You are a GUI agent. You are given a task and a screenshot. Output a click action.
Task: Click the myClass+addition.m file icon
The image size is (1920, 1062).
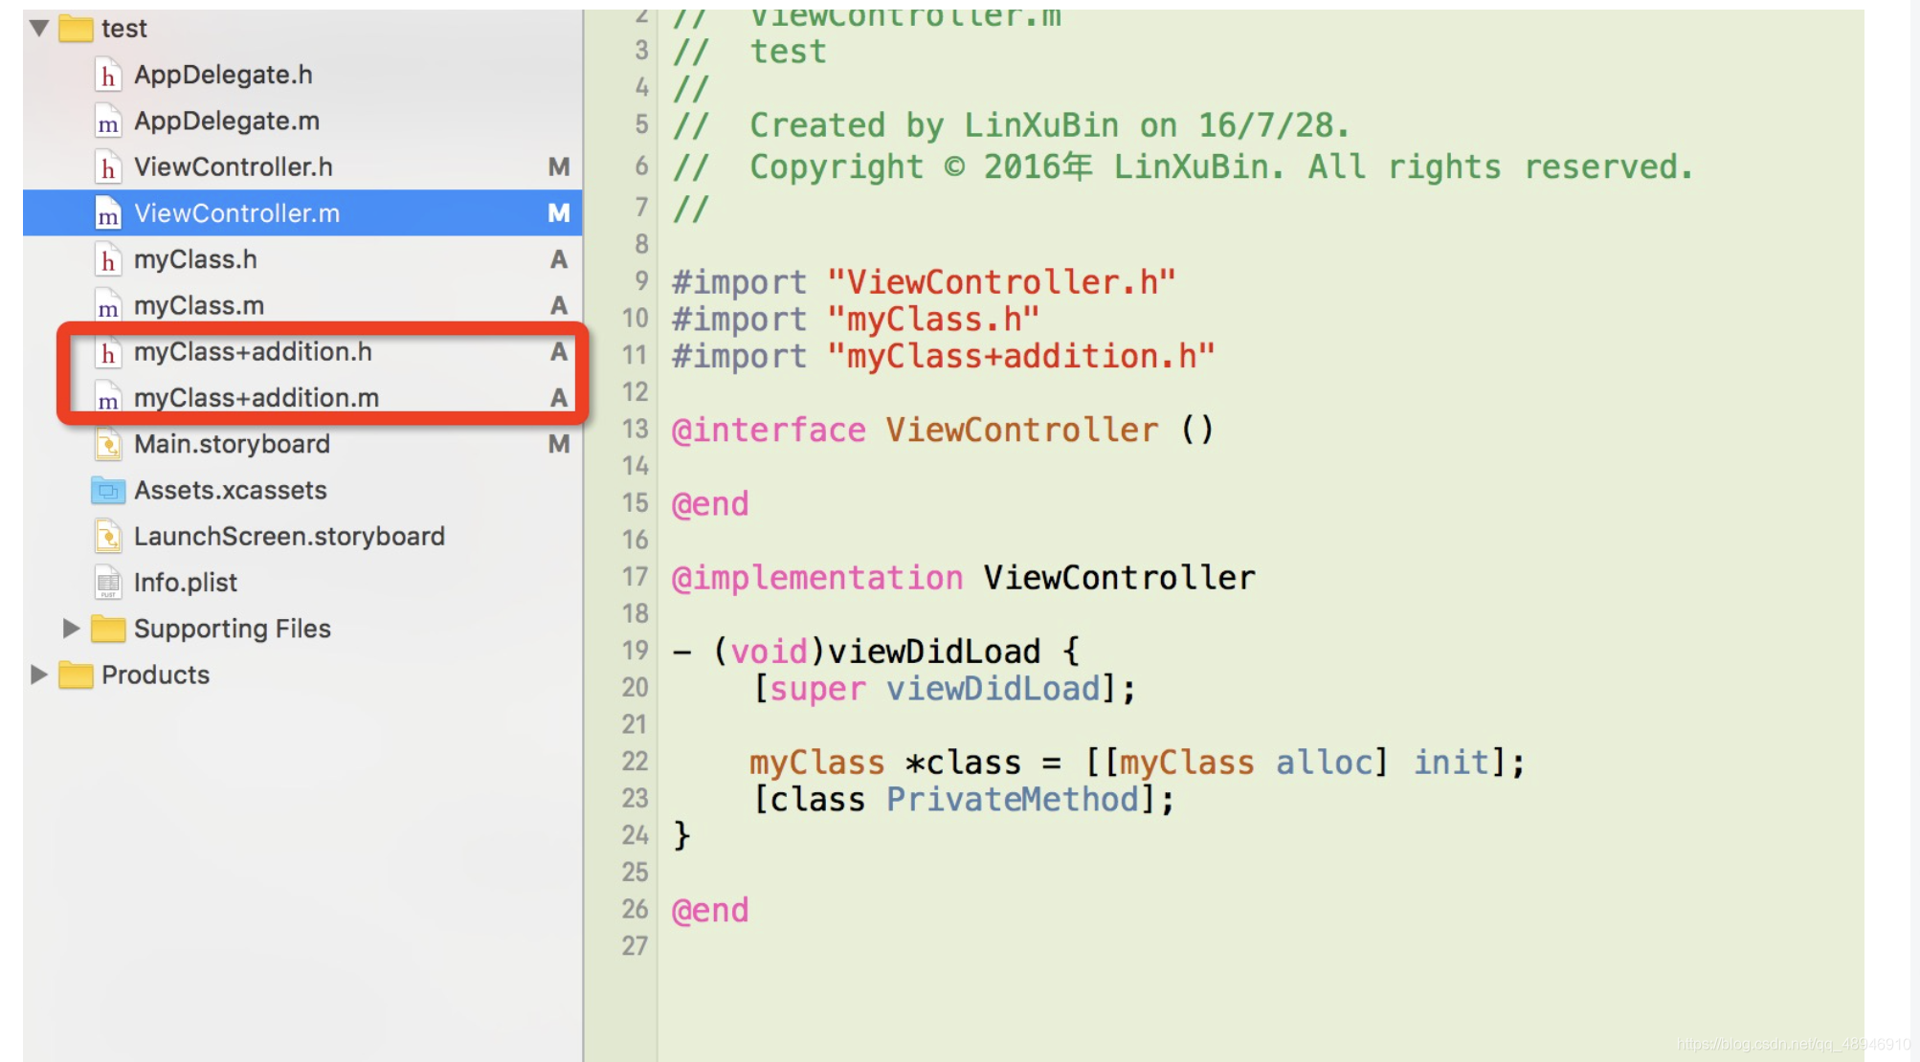(x=108, y=398)
